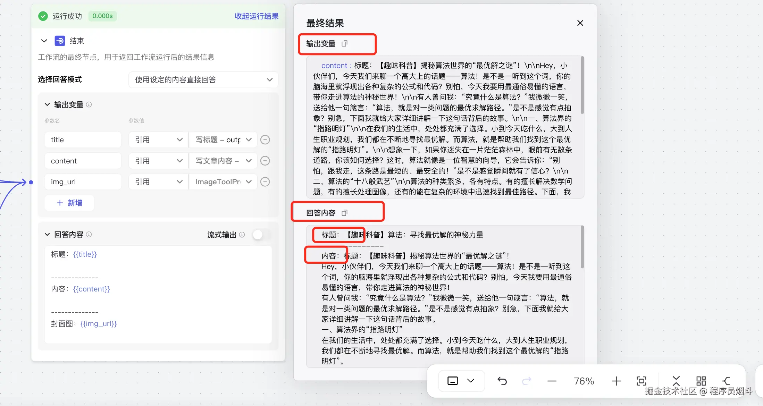Image resolution: width=763 pixels, height=406 pixels.
Task: Collapse the 输出变量 section
Action: pyautogui.click(x=47, y=104)
